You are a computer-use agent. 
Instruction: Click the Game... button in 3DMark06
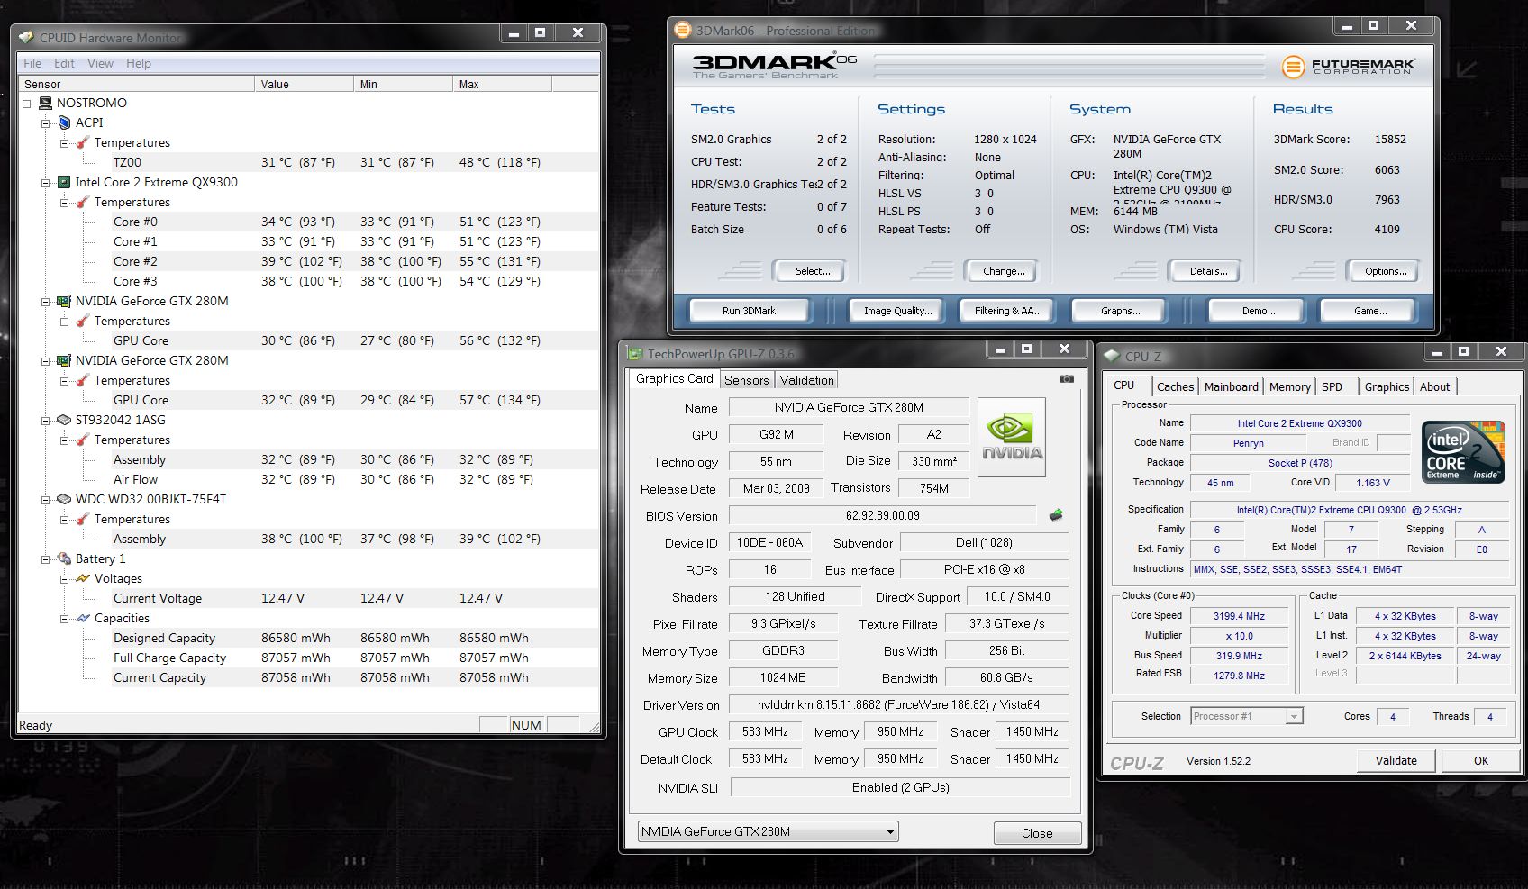1369,311
